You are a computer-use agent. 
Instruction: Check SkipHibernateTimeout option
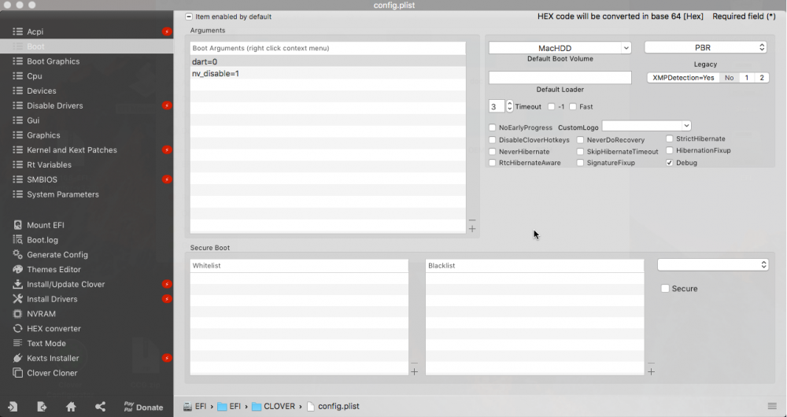click(x=580, y=152)
